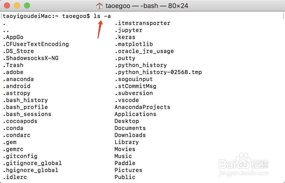Select the .bash_profile entry
Screen dimensions: 285x183
(25, 107)
